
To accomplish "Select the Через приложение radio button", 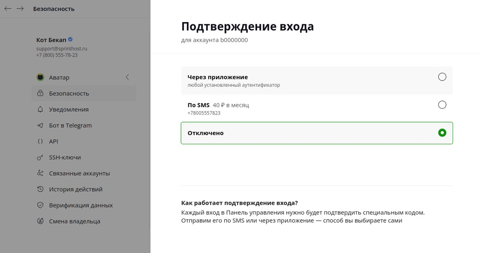I will 442,77.
